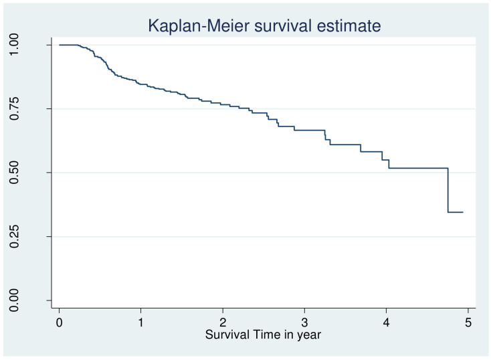
Task: Select the y-axis label 1.00
Action: (14, 45)
